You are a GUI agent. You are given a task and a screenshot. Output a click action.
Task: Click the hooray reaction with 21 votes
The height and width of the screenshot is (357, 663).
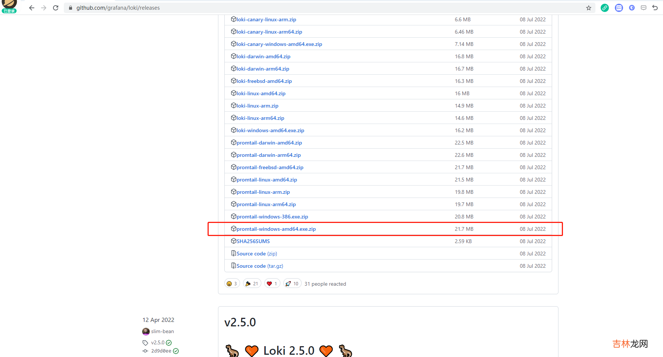click(252, 284)
